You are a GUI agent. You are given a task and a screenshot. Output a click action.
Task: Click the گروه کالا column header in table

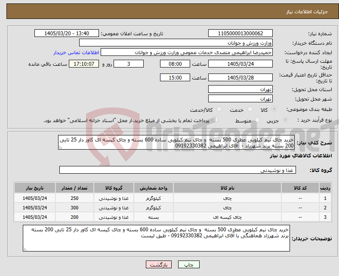tap(114, 188)
